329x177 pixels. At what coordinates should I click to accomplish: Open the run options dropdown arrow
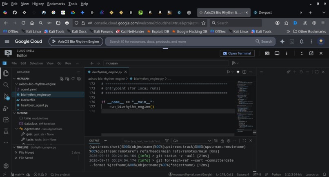(x=233, y=72)
